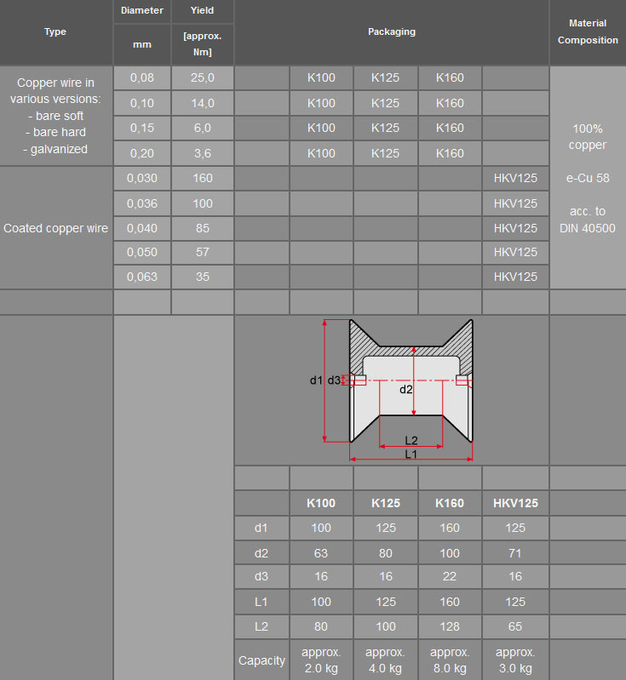Select the 0,20 diameter cell
Image resolution: width=626 pixels, height=680 pixels.
coord(142,153)
